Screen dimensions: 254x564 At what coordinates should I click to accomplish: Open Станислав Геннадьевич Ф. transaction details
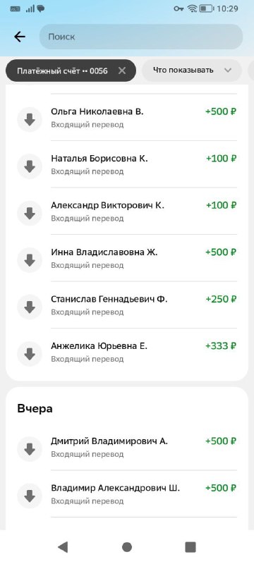click(x=127, y=305)
